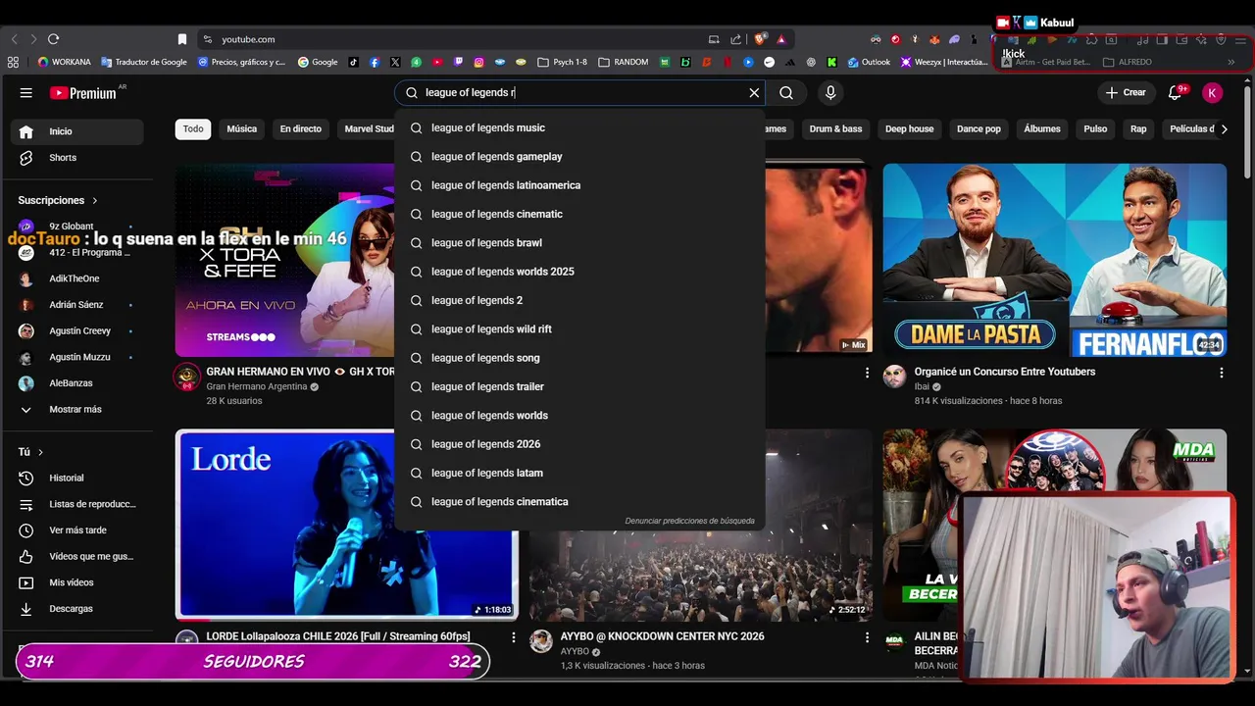
Task: Pick suggestion league of legends 2026
Action: coord(579,444)
